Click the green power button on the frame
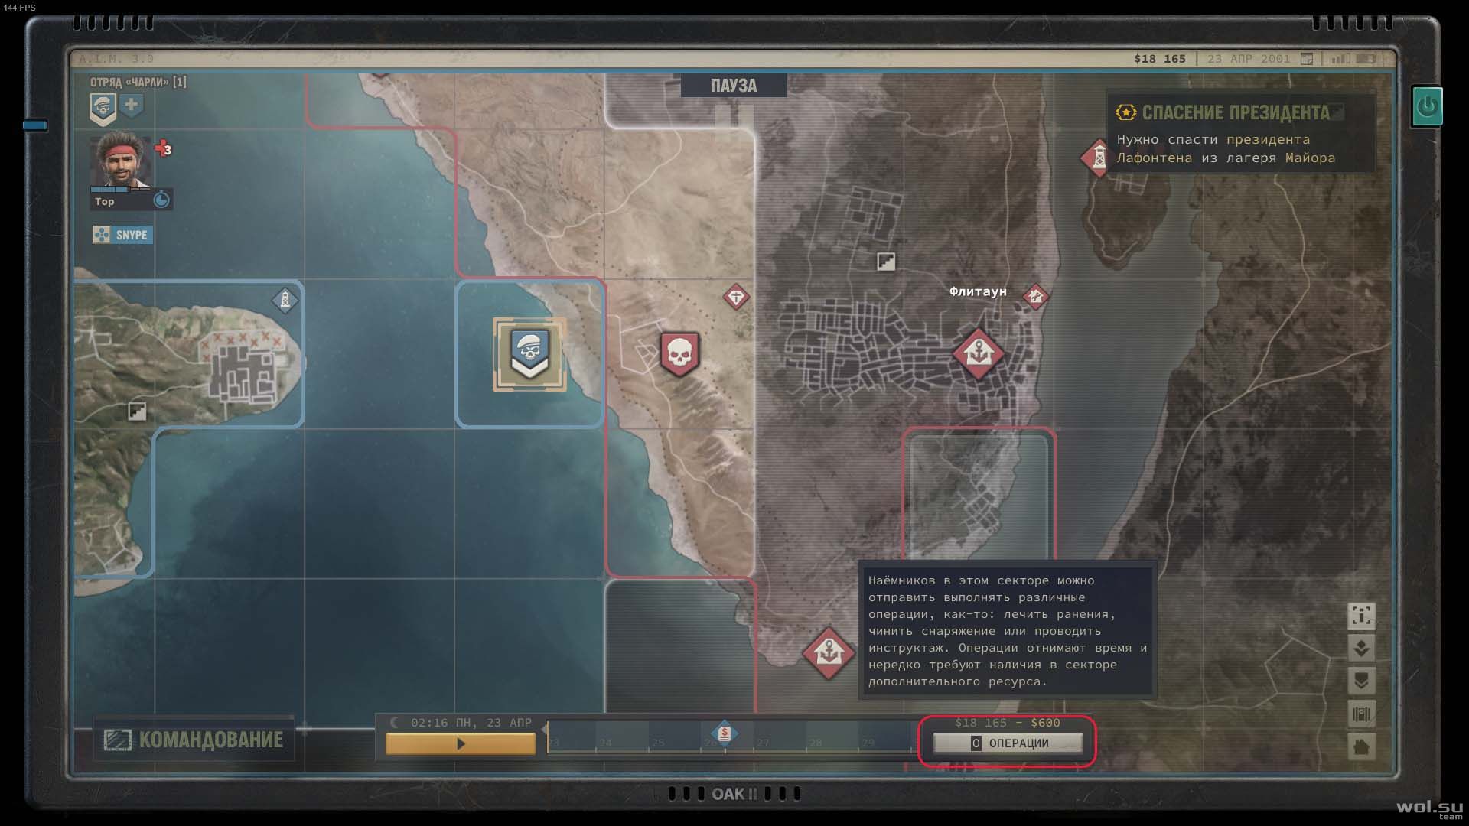Screen dimensions: 1469x826 point(1427,106)
